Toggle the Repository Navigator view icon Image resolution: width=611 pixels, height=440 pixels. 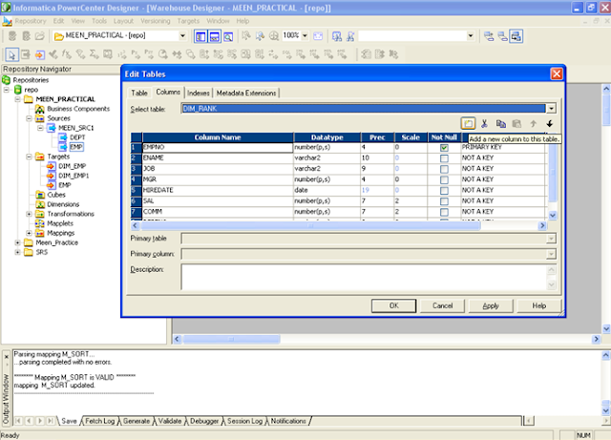coord(200,36)
